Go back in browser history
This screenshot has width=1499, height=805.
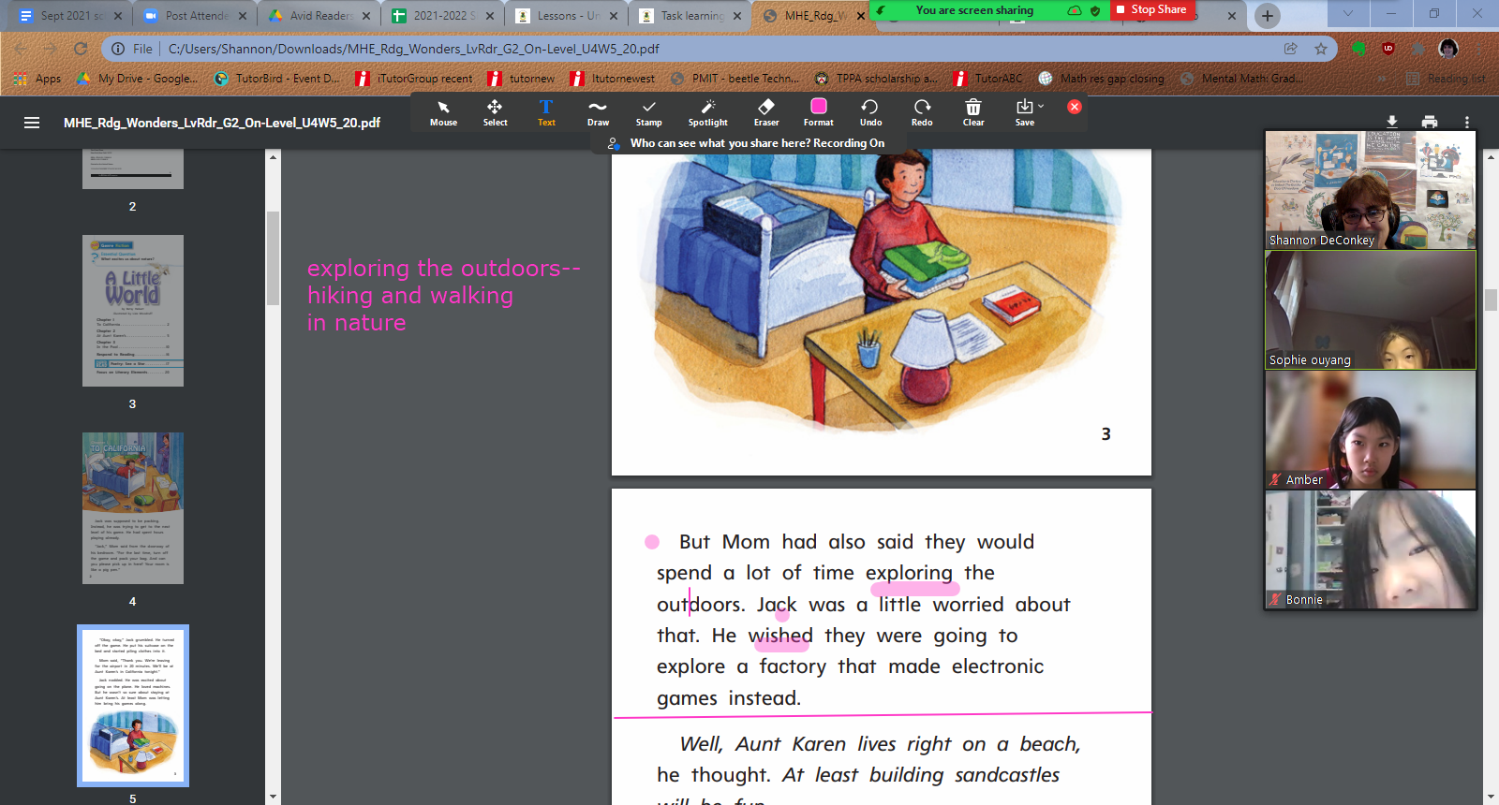[x=21, y=49]
